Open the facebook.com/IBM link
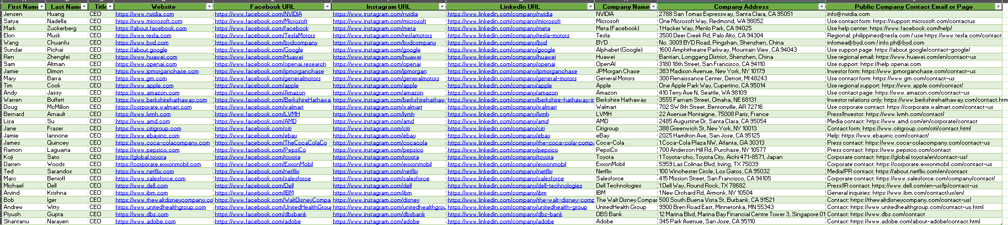The width and height of the screenshot is (1008, 225). [254, 193]
